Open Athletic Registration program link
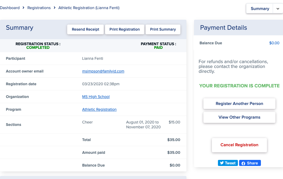 tap(99, 109)
